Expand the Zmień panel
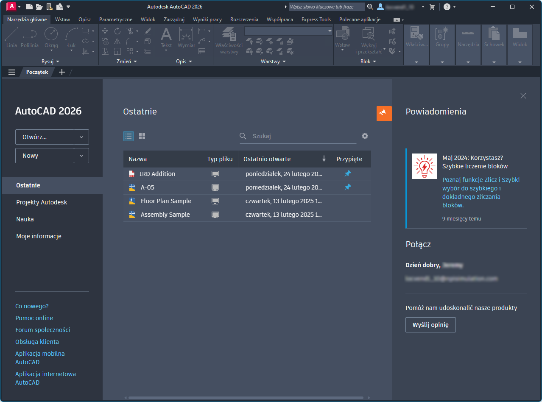This screenshot has width=542, height=402. click(x=127, y=61)
